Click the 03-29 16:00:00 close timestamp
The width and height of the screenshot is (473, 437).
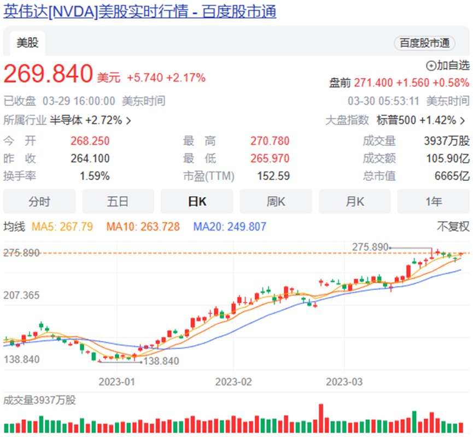click(79, 101)
